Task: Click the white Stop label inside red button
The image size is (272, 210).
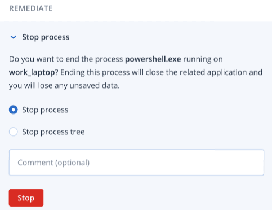Action: point(26,198)
